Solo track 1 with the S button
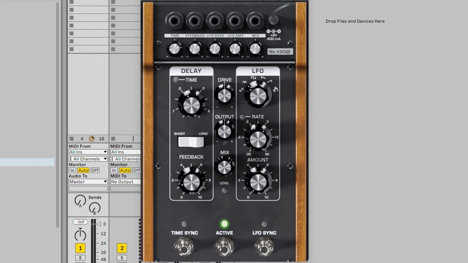This screenshot has height=263, width=468. (80, 257)
